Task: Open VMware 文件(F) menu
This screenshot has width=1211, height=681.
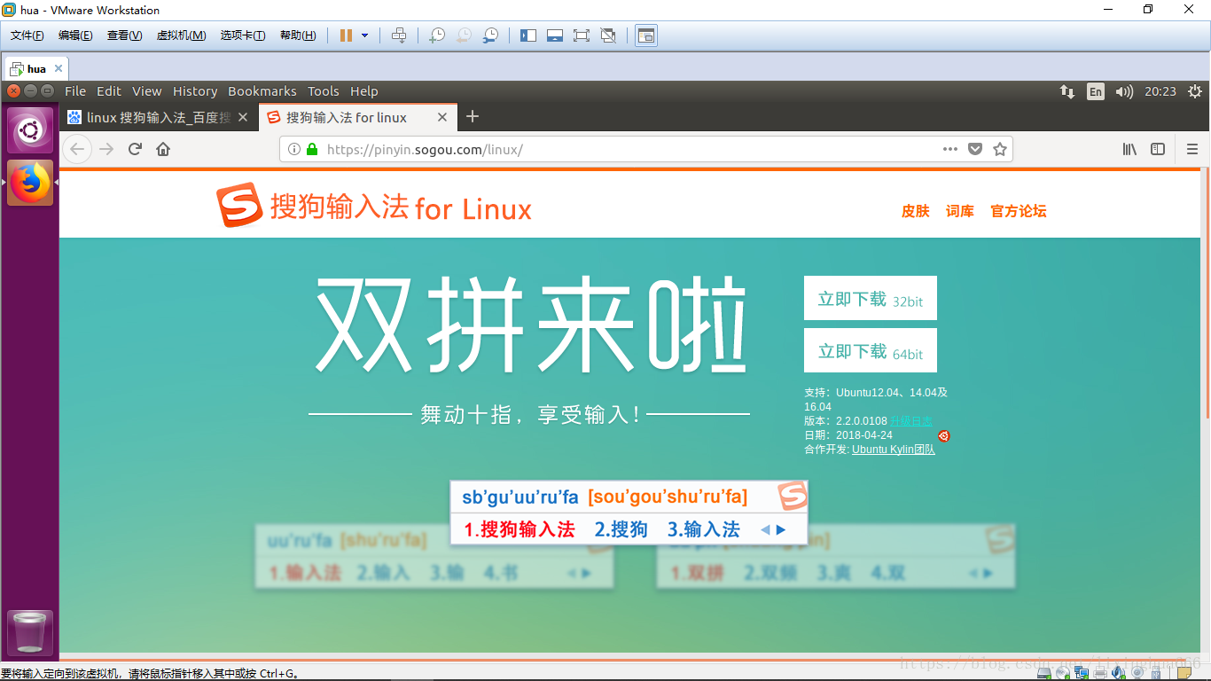Action: 27,35
